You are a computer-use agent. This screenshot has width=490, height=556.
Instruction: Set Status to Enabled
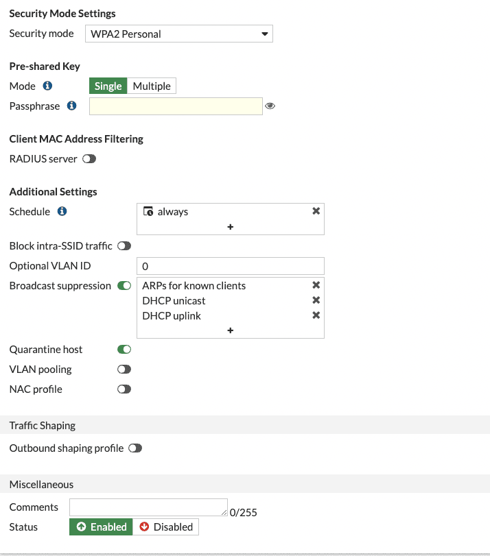(x=101, y=527)
